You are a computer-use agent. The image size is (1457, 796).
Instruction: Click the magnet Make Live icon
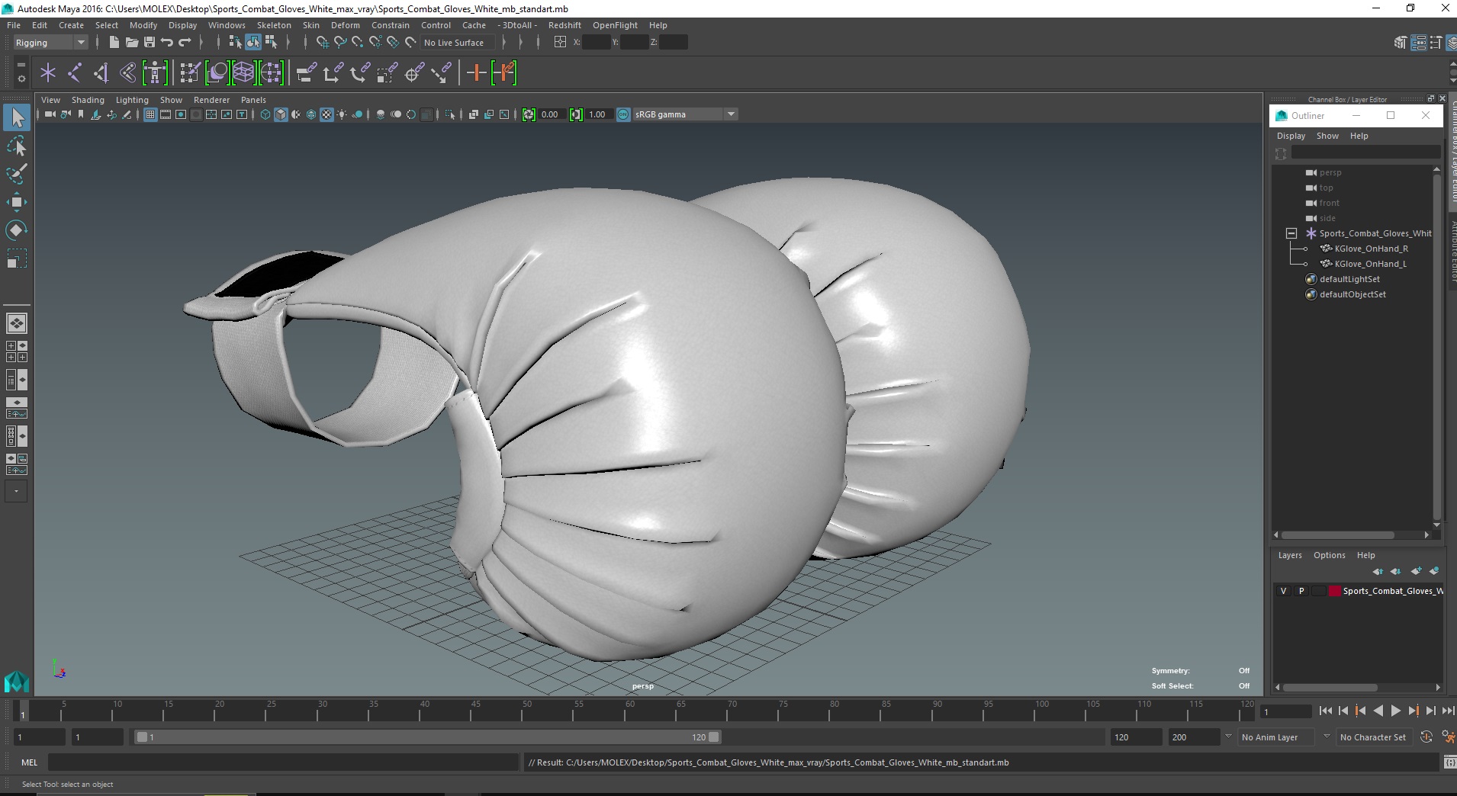click(x=410, y=43)
